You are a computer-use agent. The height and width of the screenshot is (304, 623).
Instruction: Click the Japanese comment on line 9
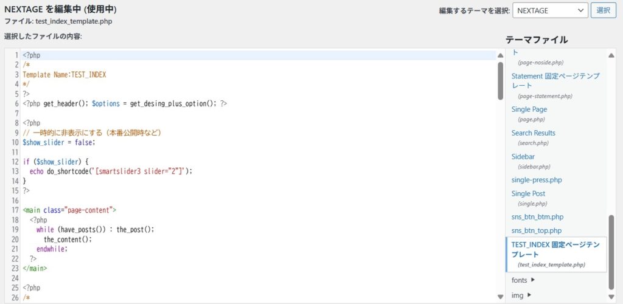(x=92, y=133)
